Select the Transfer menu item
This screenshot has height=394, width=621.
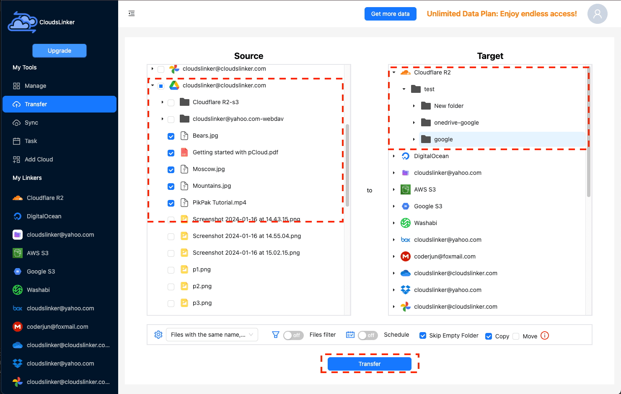click(x=60, y=104)
